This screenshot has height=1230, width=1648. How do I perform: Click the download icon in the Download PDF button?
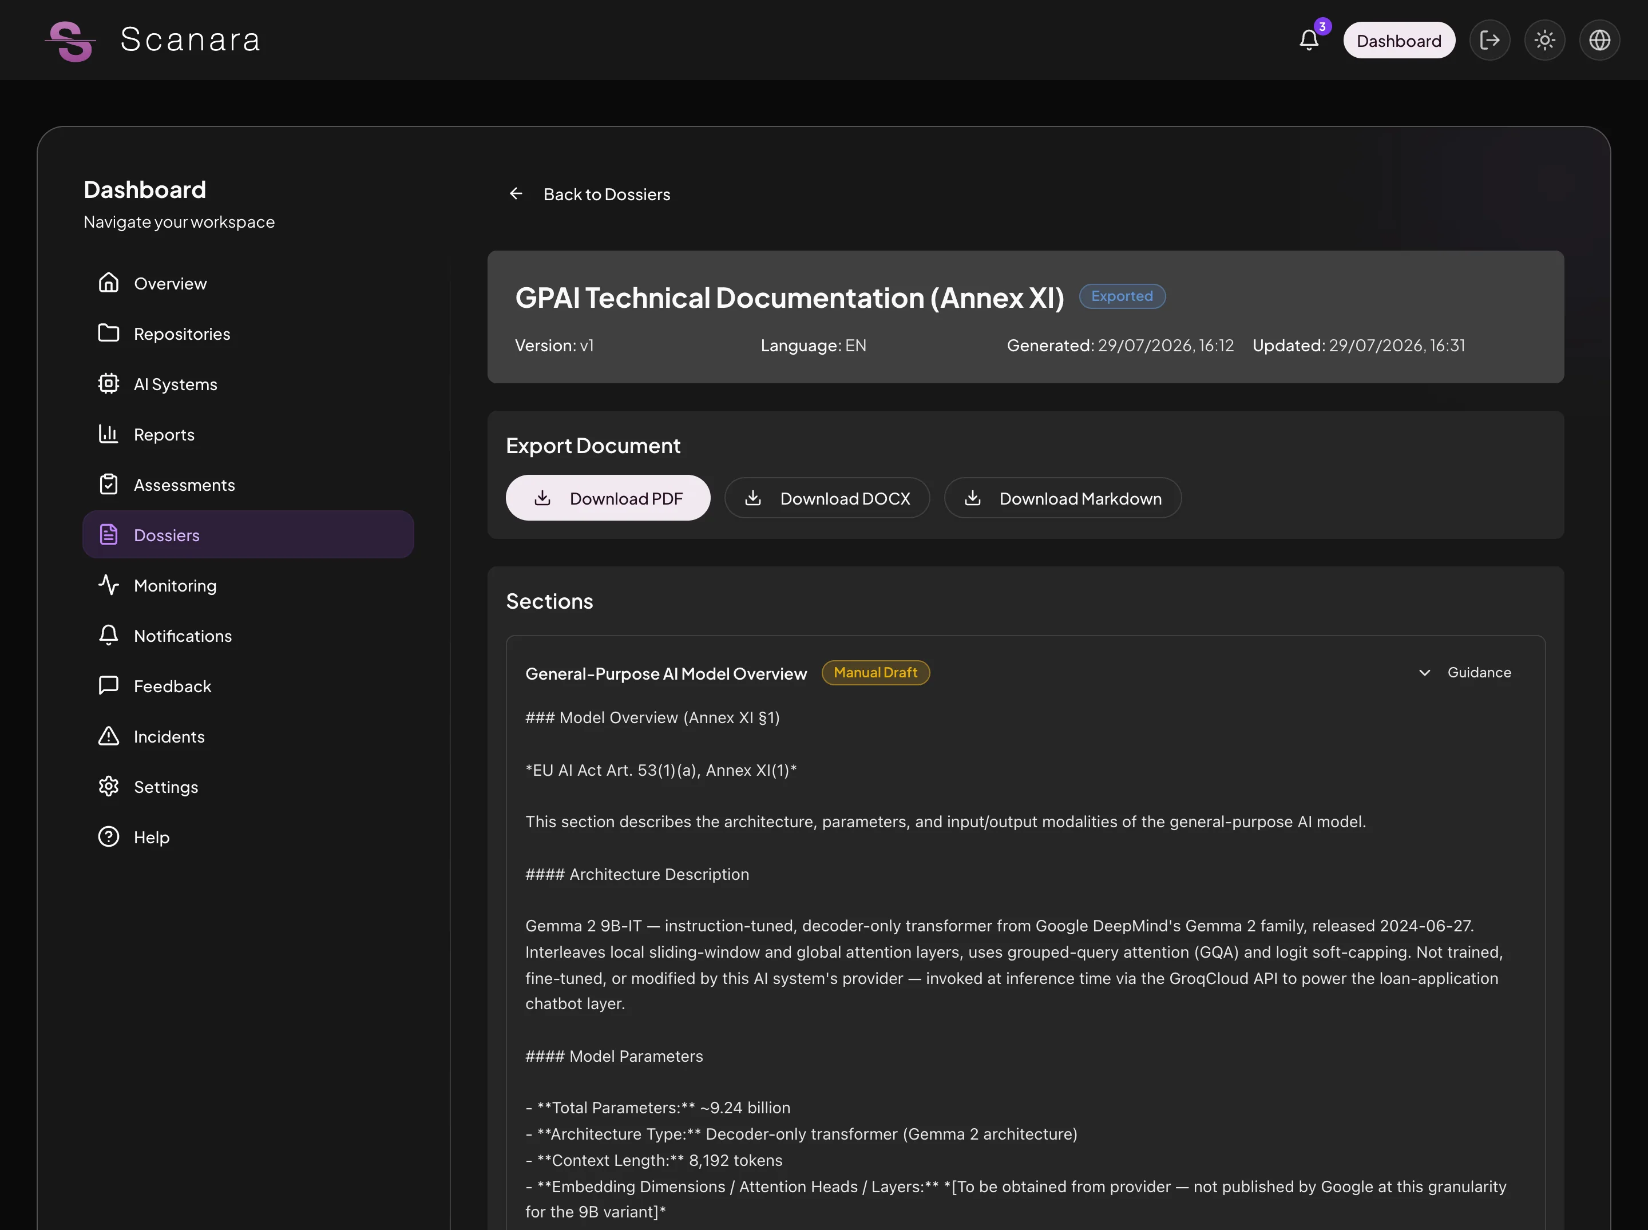tap(543, 497)
